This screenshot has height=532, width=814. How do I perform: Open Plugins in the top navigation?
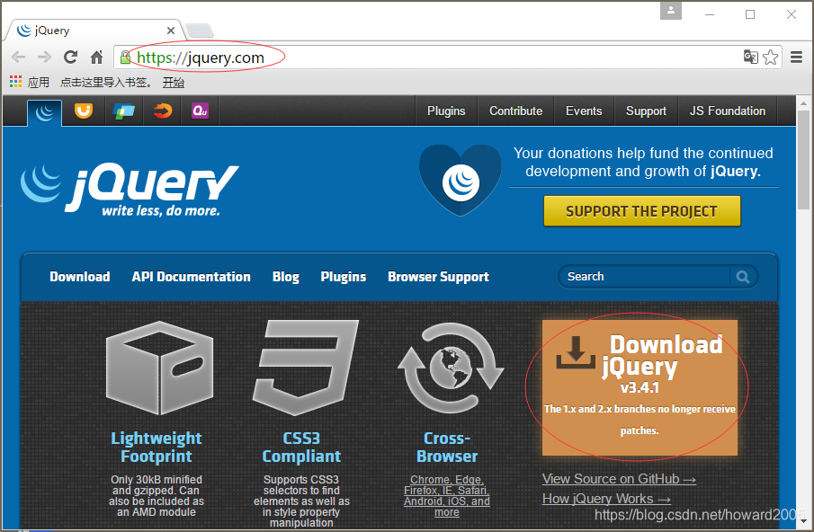pos(446,111)
